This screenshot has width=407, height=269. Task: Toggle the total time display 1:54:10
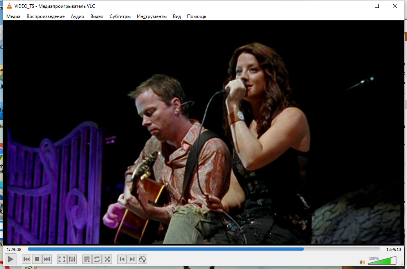tap(394, 249)
